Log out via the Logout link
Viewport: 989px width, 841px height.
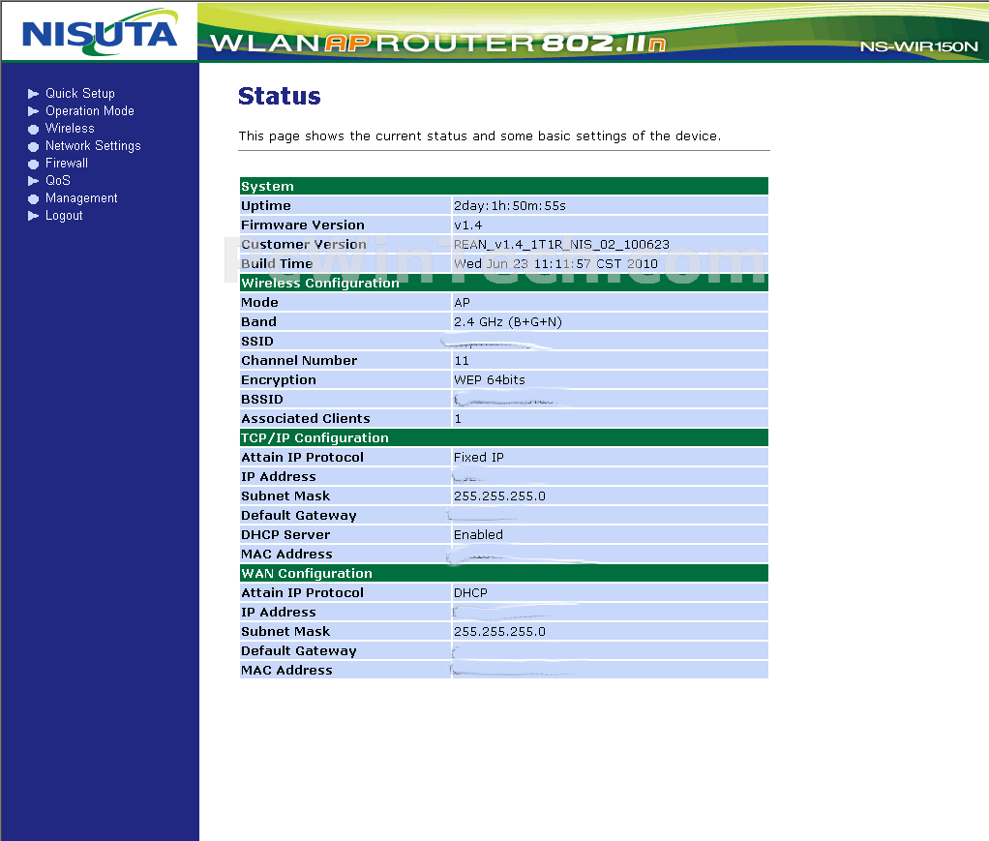click(64, 215)
